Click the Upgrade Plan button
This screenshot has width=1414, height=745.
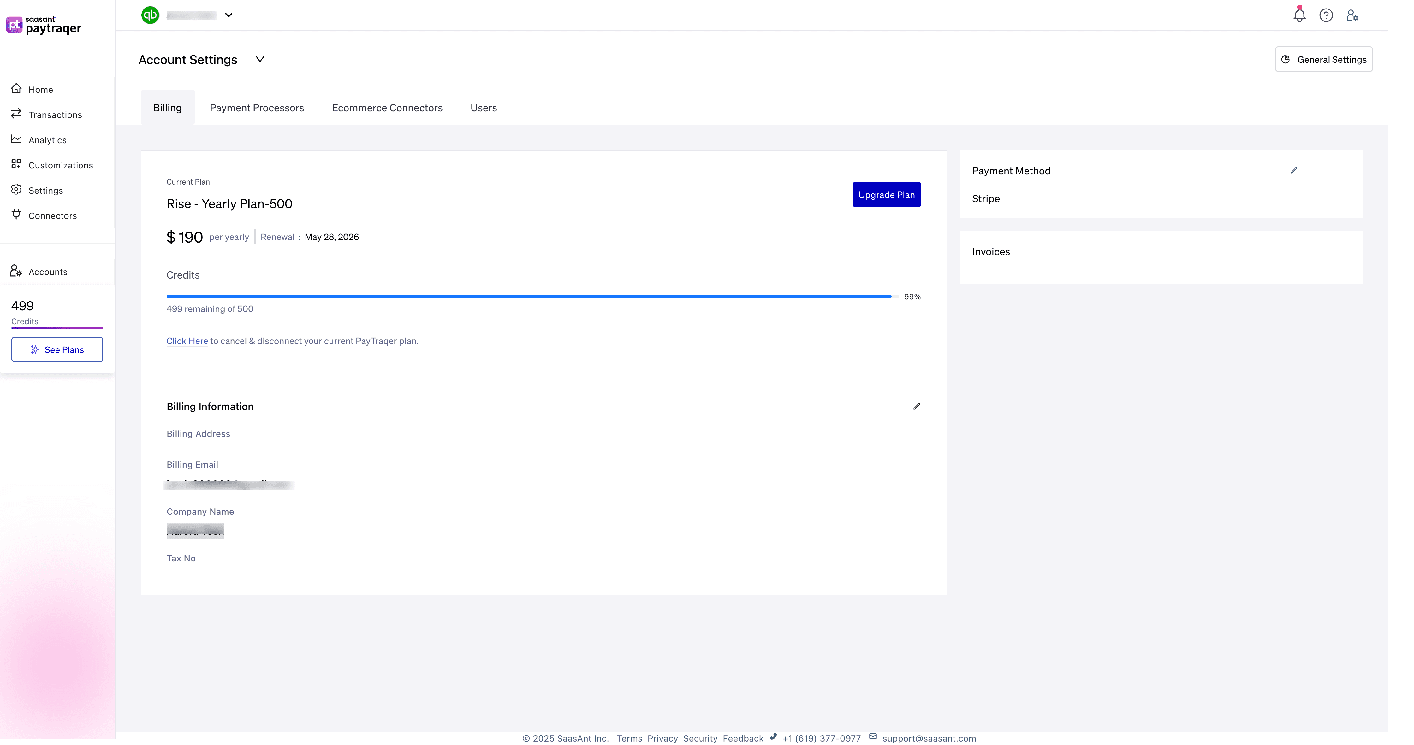coord(886,194)
